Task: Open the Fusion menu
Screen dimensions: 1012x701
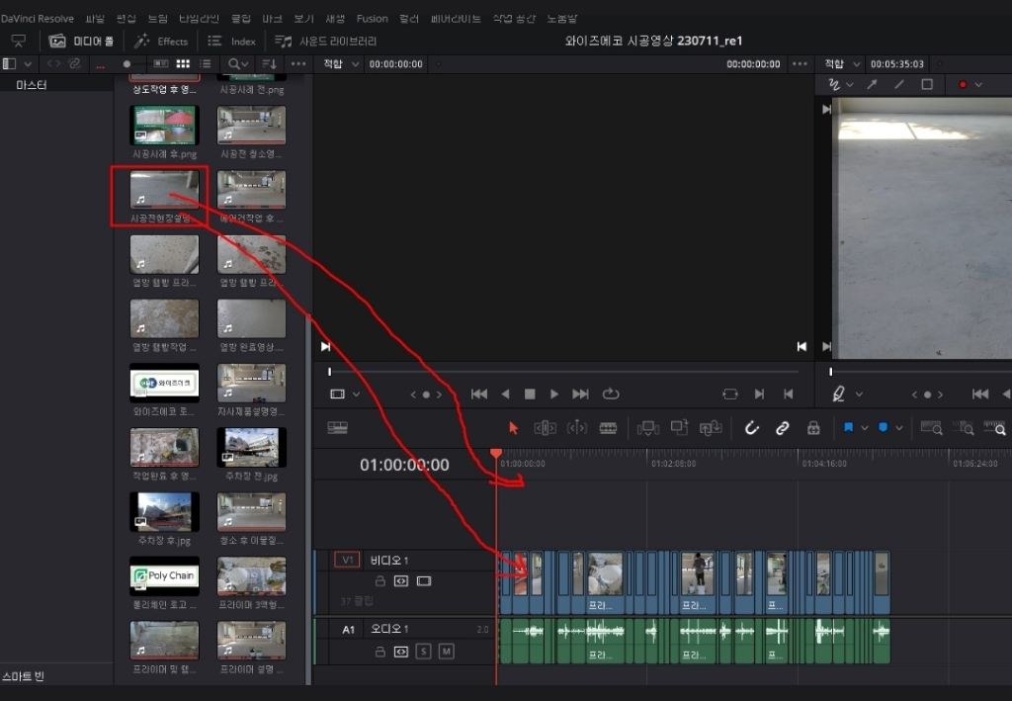Action: 372,18
